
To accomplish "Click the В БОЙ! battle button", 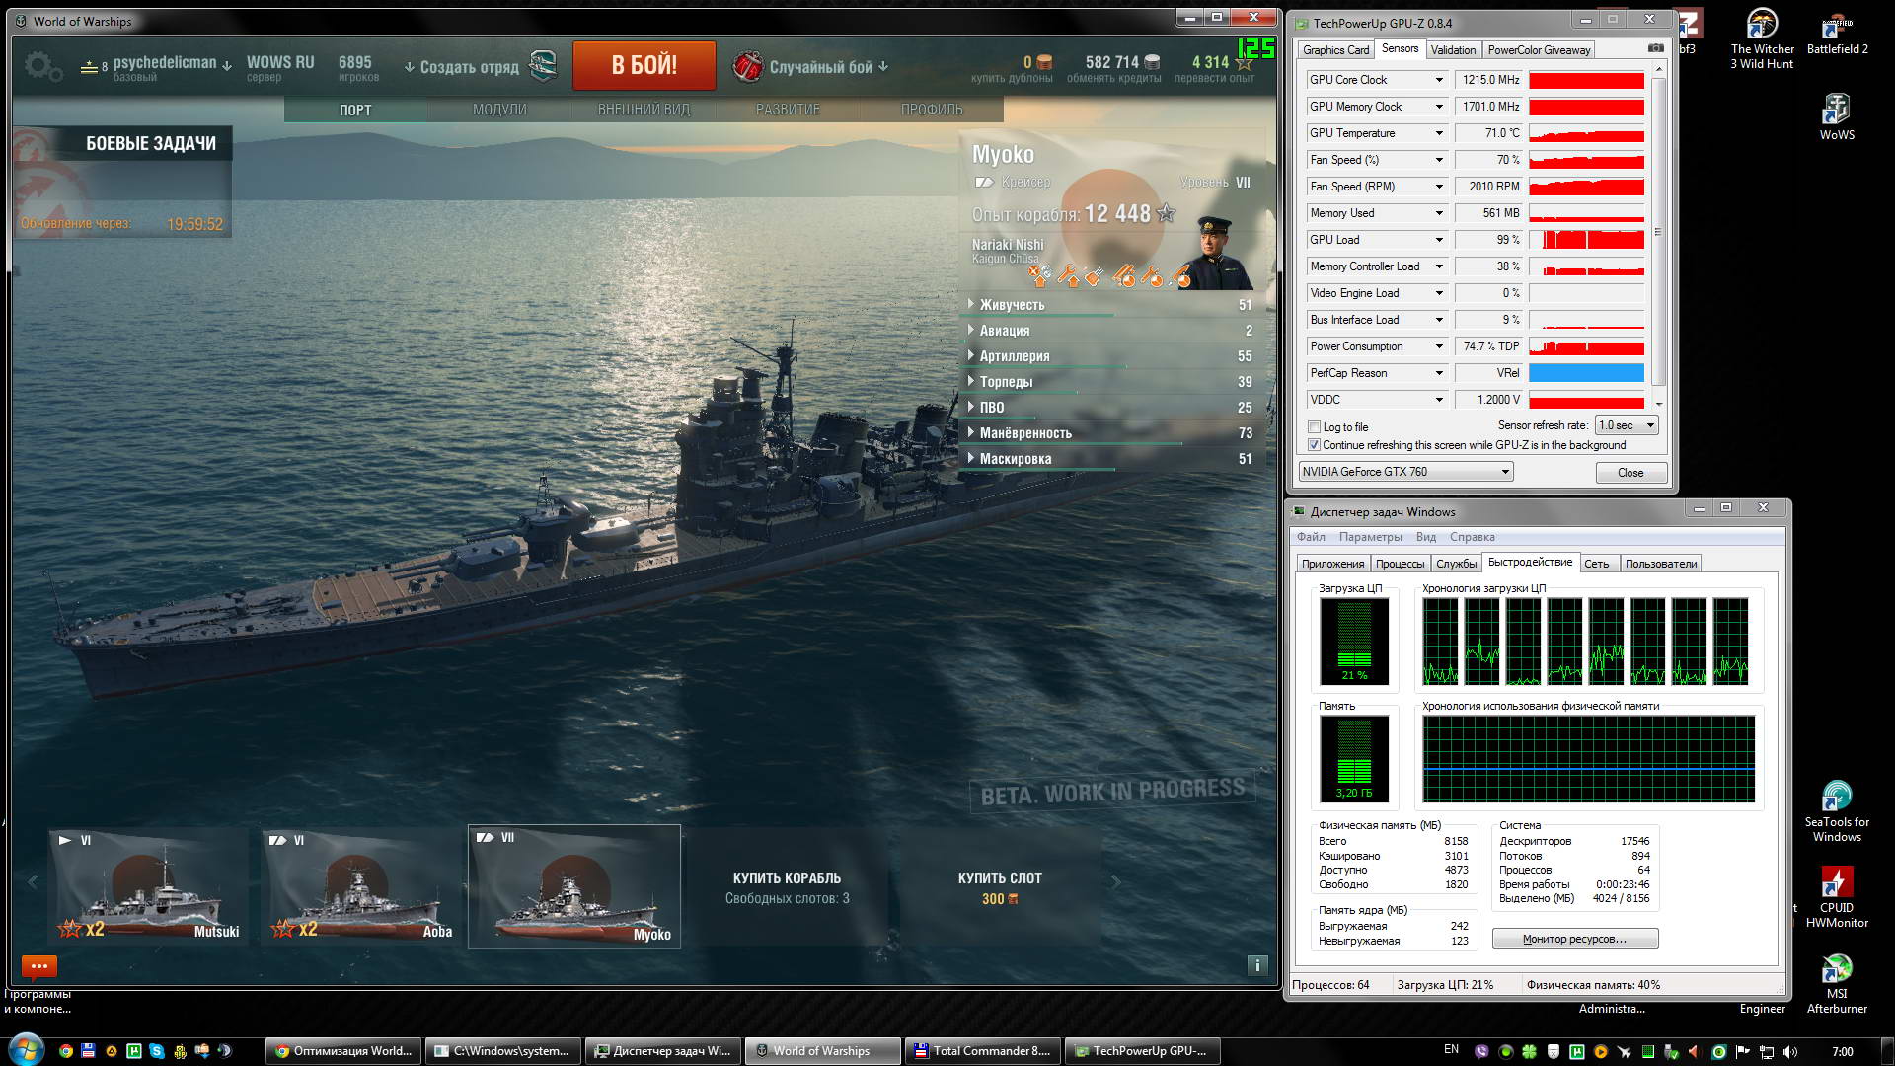I will click(644, 66).
